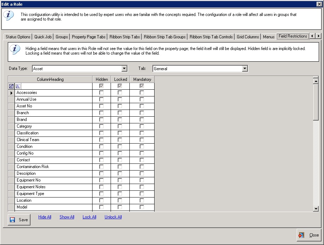Open the Ribbon Strip Tab Groups tab
Viewport: 324px width, 245px height.
point(165,37)
